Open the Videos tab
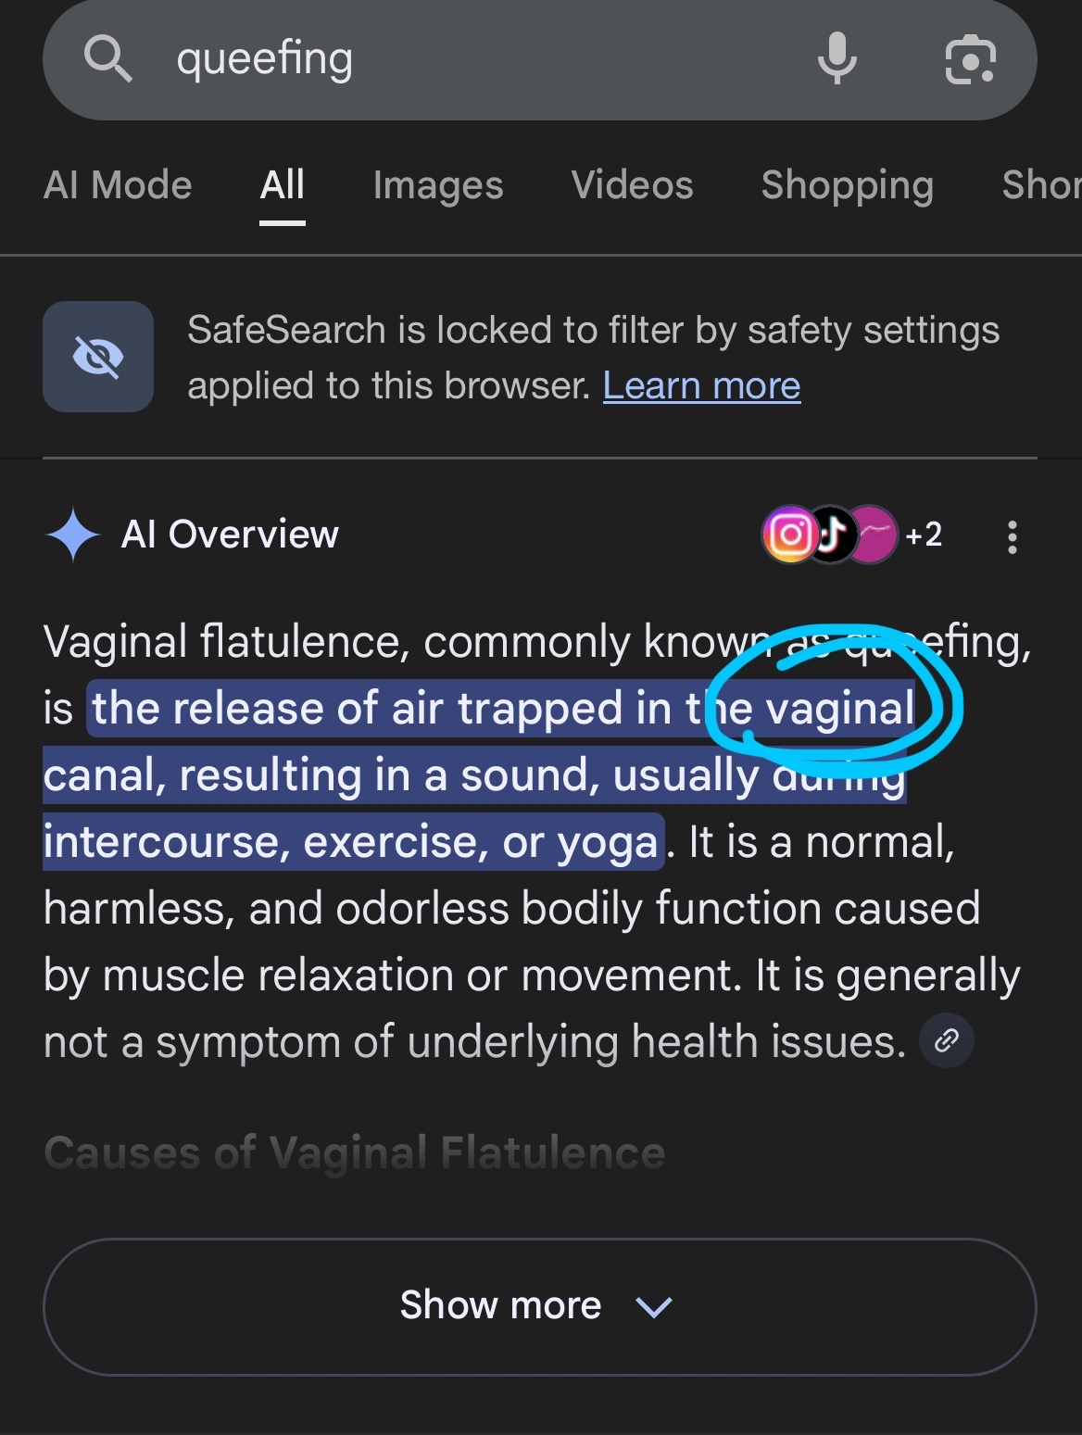 pos(632,185)
